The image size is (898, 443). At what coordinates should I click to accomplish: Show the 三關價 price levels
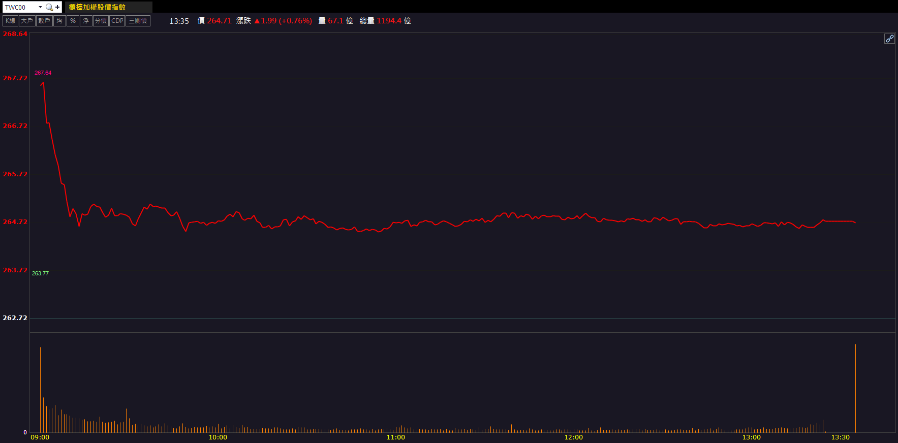click(138, 21)
